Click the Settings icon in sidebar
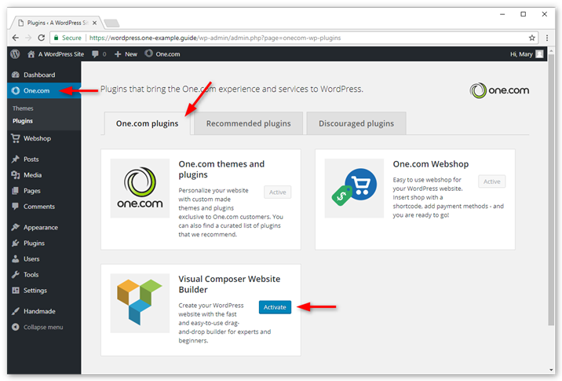562x381 pixels. pyautogui.click(x=16, y=290)
